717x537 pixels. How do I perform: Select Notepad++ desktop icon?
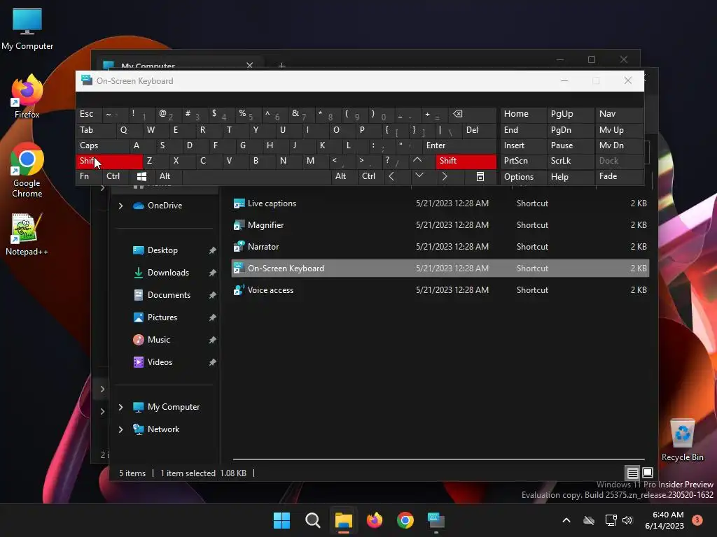click(27, 234)
